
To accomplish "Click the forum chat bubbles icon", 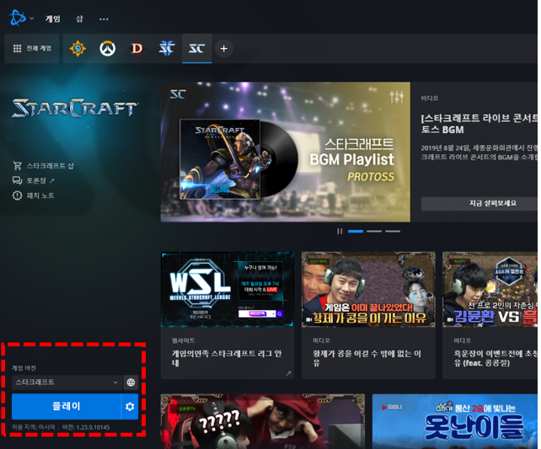I will coord(17,180).
